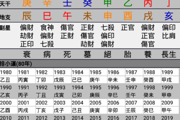Click the year 1995 cell

tap(98, 88)
